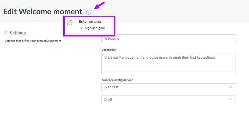Click the broken-link icon in the criteria popup
Viewport: 249px width, 113px height.
(69, 23)
